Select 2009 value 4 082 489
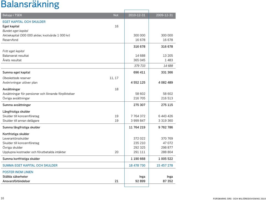The image size is (266, 200). (166, 83)
